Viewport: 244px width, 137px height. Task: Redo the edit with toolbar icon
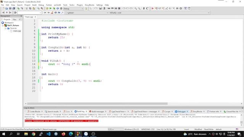[22, 8]
